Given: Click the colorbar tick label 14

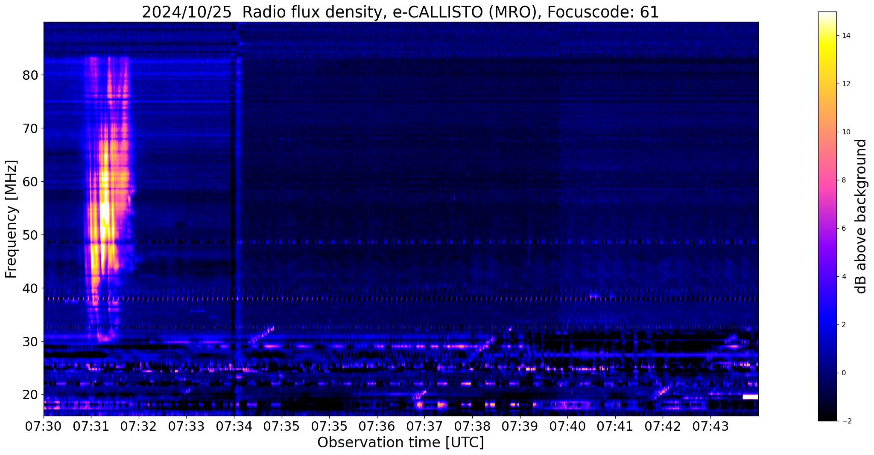Looking at the screenshot, I should coord(846,36).
